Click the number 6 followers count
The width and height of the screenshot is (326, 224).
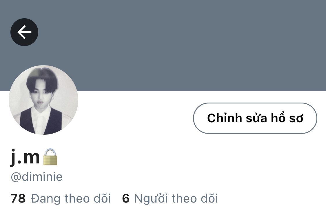(x=126, y=198)
